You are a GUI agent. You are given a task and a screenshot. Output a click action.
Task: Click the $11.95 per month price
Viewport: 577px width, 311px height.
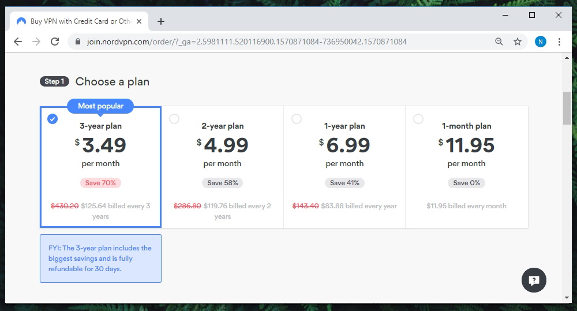point(467,145)
